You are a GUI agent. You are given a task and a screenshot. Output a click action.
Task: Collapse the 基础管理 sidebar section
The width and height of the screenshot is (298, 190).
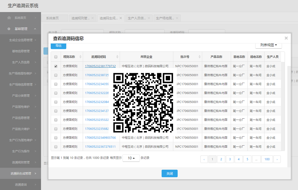pos(35,29)
